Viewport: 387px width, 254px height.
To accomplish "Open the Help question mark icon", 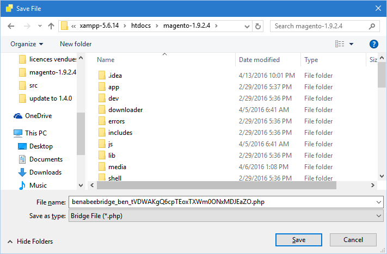I will (x=373, y=44).
